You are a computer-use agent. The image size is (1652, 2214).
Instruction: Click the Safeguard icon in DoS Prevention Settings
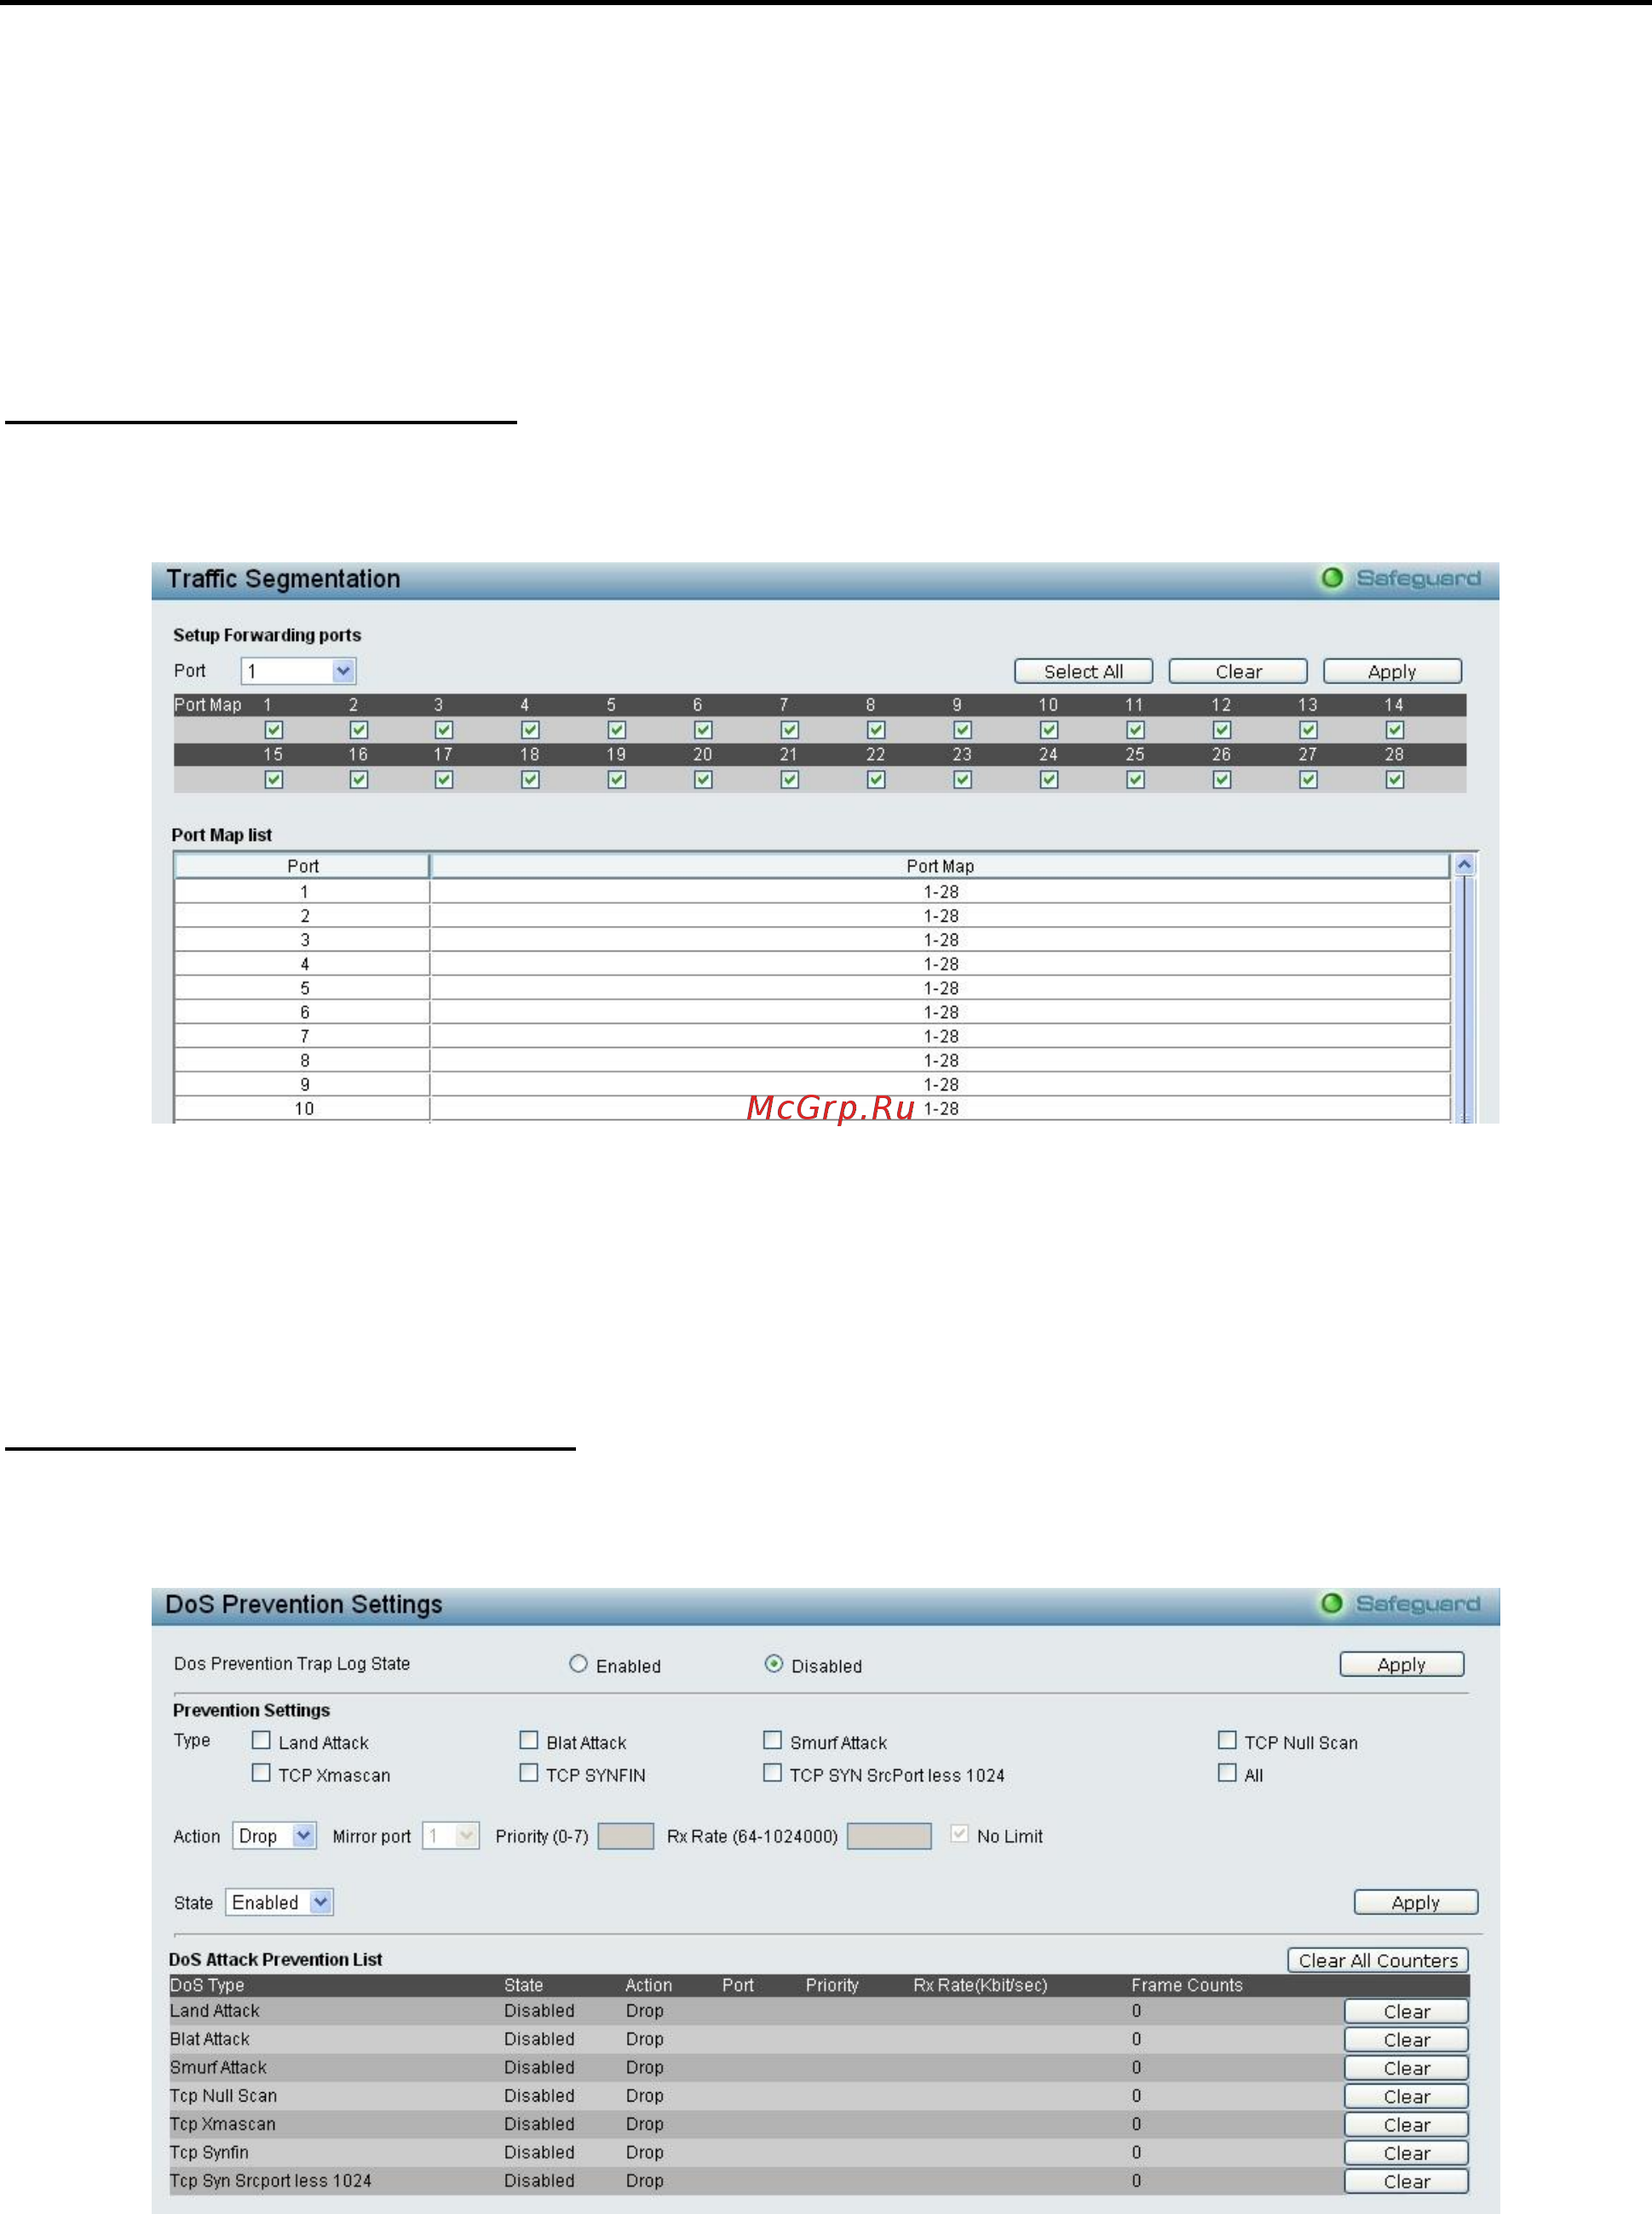[1332, 1603]
